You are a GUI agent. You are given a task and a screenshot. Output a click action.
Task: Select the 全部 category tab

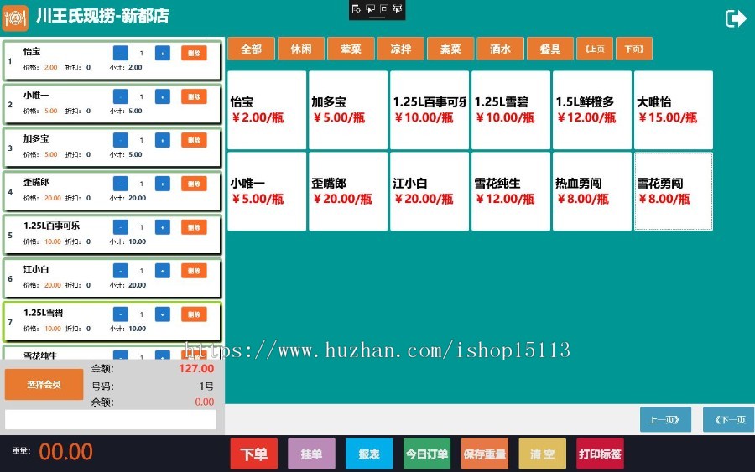click(251, 49)
